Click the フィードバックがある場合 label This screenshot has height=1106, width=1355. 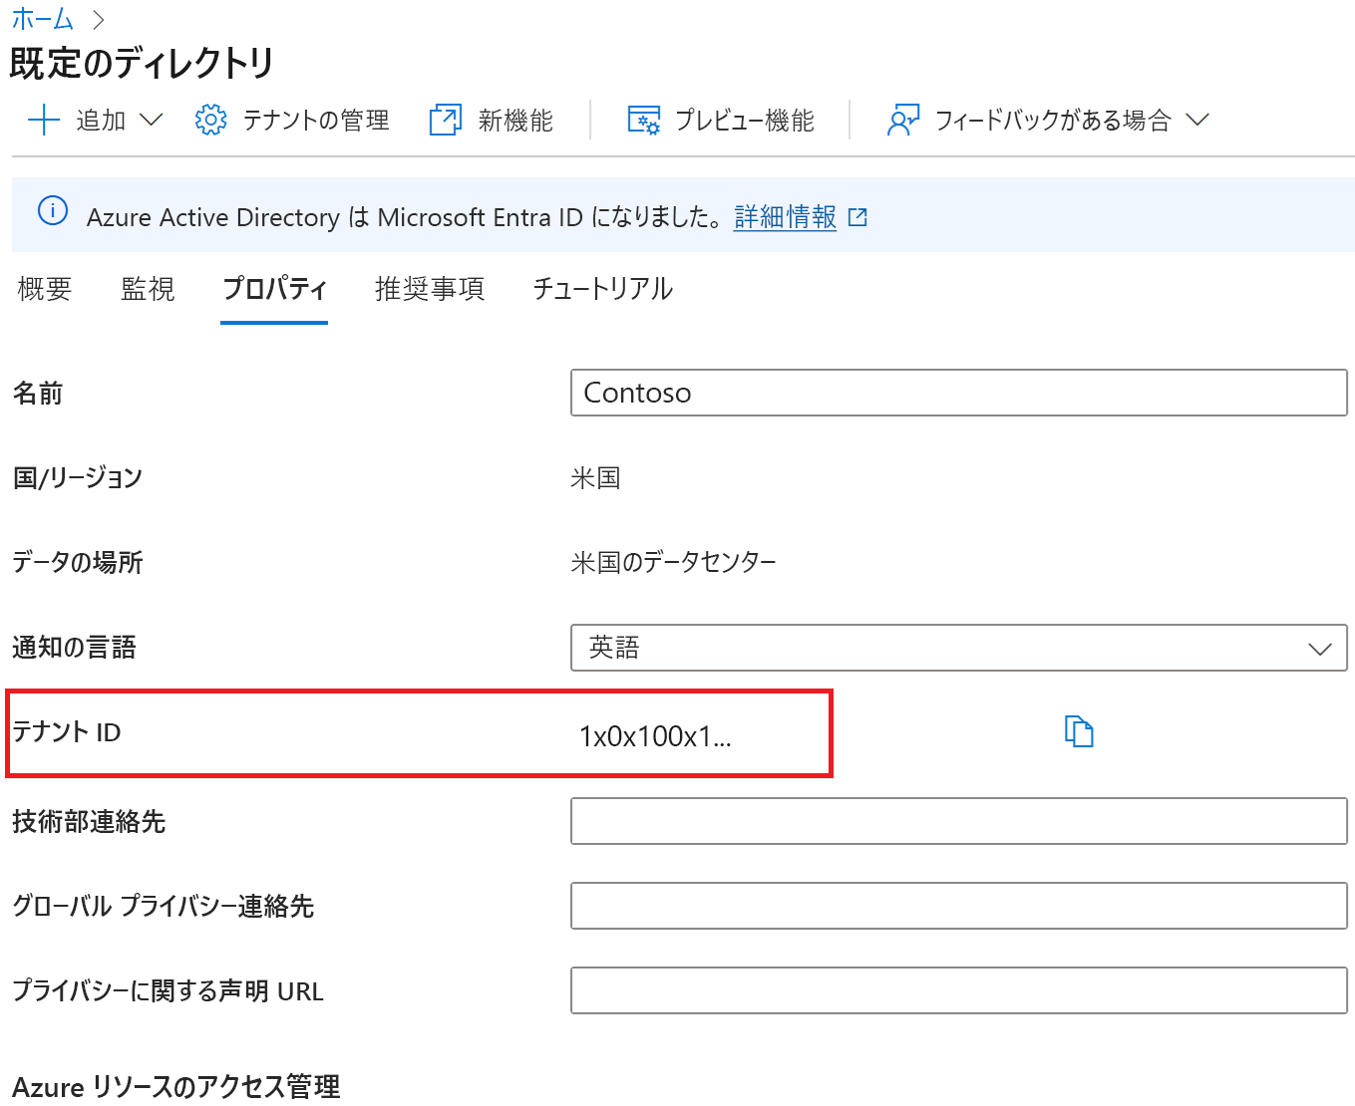click(1053, 121)
